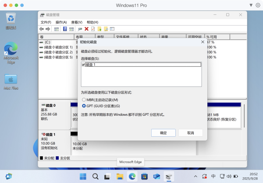Open the 查看(V) menu
The width and height of the screenshot is (263, 183).
point(77,22)
